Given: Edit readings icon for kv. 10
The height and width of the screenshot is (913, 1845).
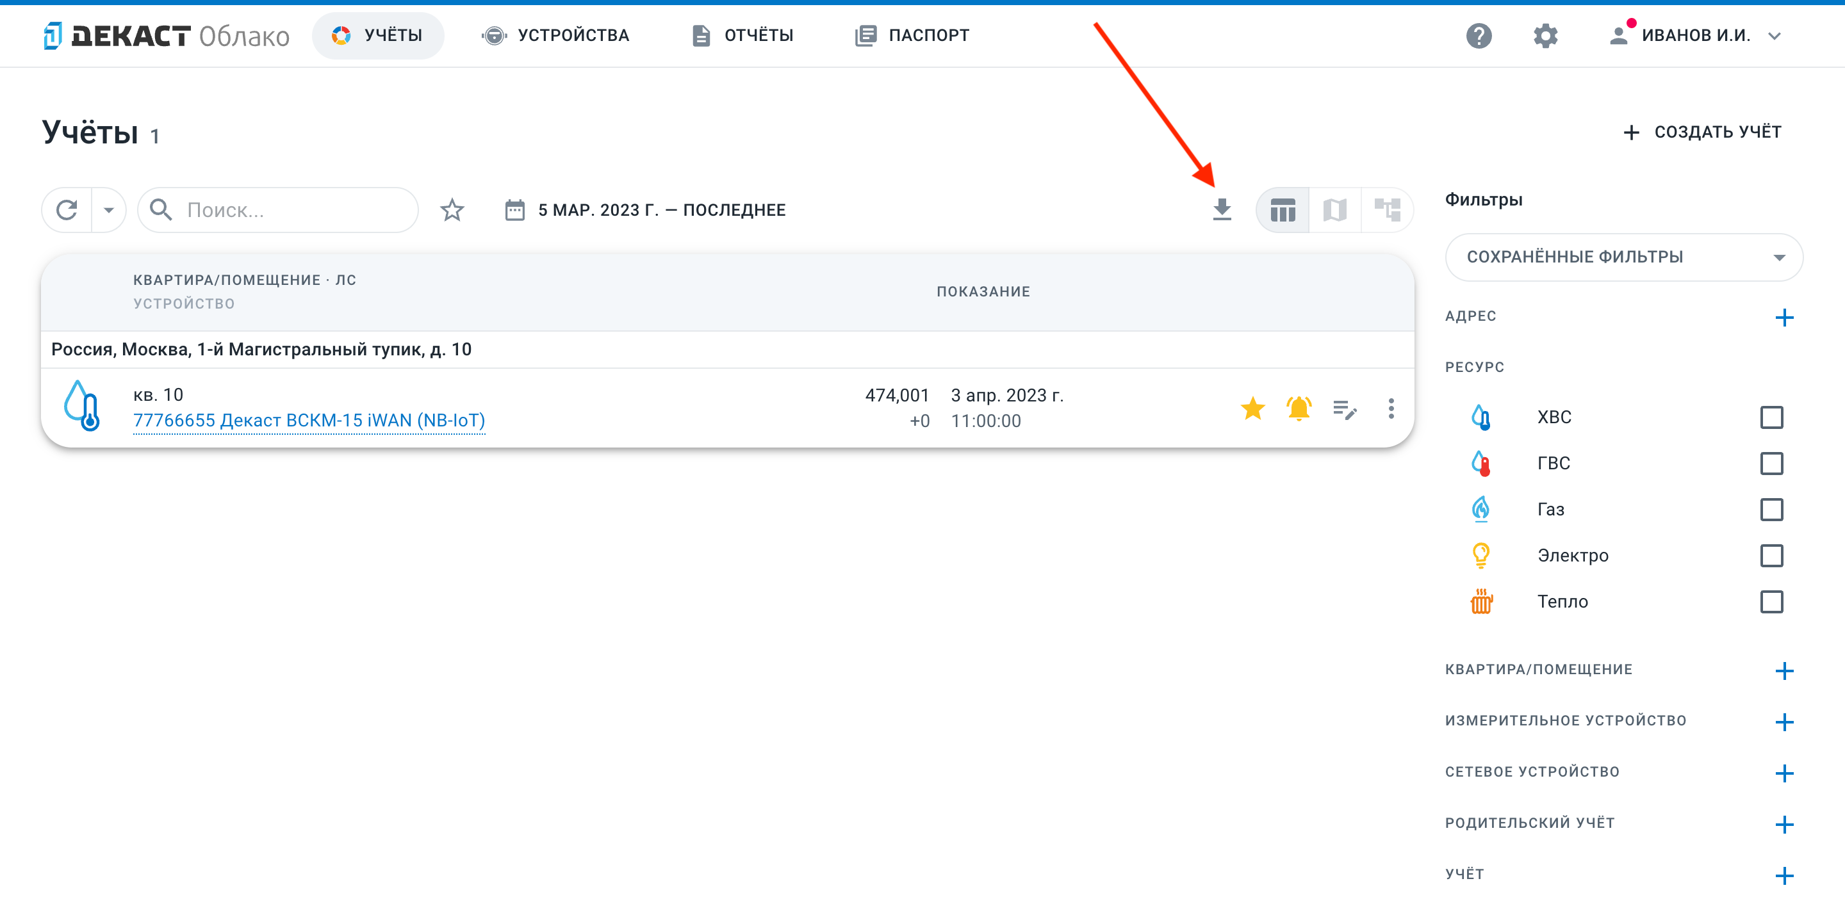Looking at the screenshot, I should (x=1345, y=409).
